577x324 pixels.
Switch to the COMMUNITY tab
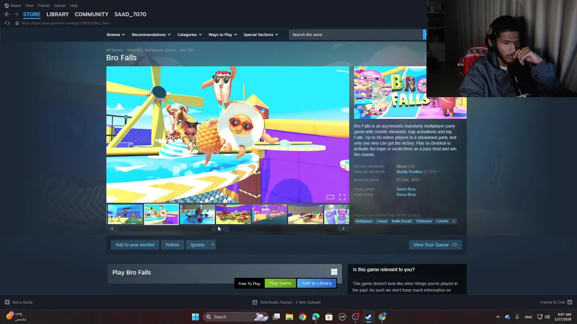[92, 14]
